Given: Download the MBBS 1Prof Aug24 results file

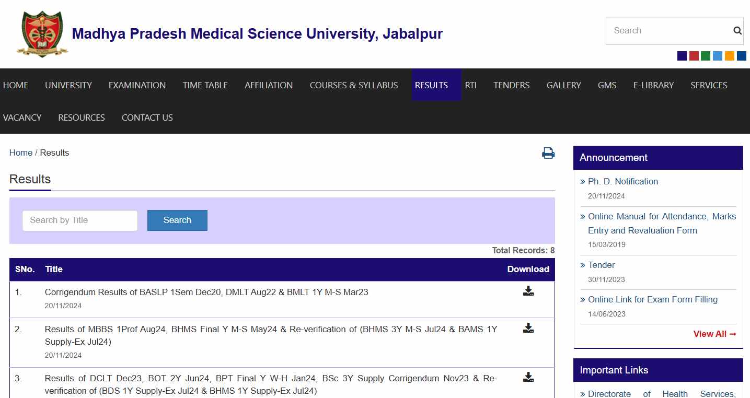Looking at the screenshot, I should [528, 328].
